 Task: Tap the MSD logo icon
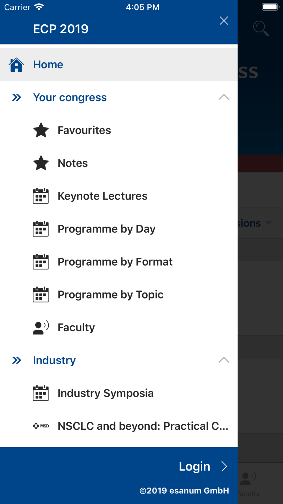[41, 426]
